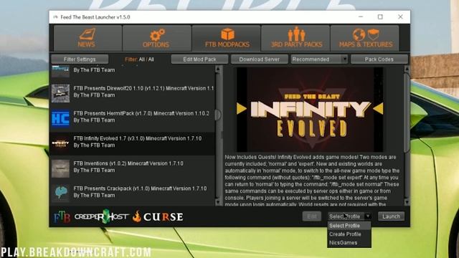Image resolution: width=459 pixels, height=258 pixels.
Task: Minimize the Feed The Beast Launcher window
Action: pyautogui.click(x=361, y=17)
